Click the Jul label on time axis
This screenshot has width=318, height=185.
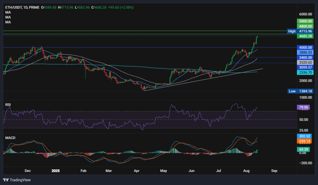[218, 171]
